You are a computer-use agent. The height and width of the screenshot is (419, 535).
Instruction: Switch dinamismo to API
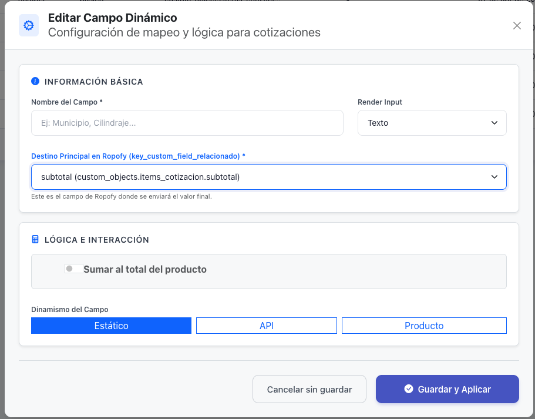pos(267,326)
